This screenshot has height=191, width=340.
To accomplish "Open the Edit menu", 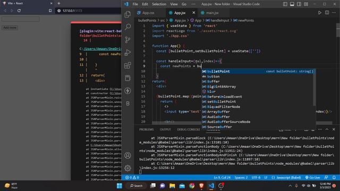I will tap(145, 4).
